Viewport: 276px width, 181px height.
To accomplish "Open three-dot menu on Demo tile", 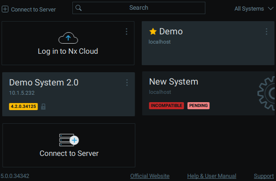I will coord(266,32).
